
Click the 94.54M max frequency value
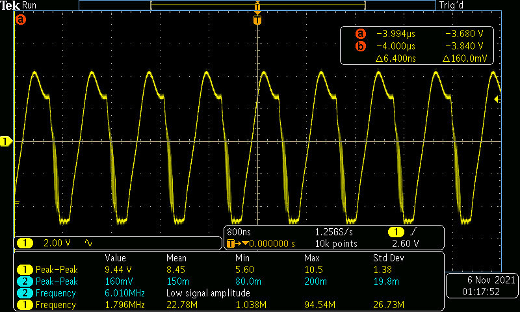coord(319,305)
